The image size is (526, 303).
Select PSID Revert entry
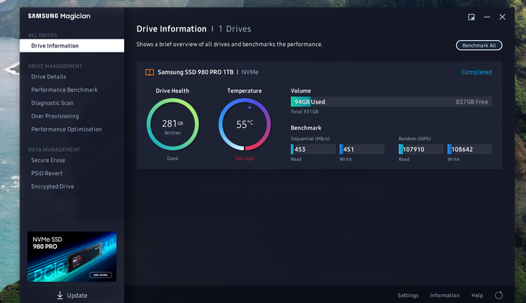[x=47, y=173]
